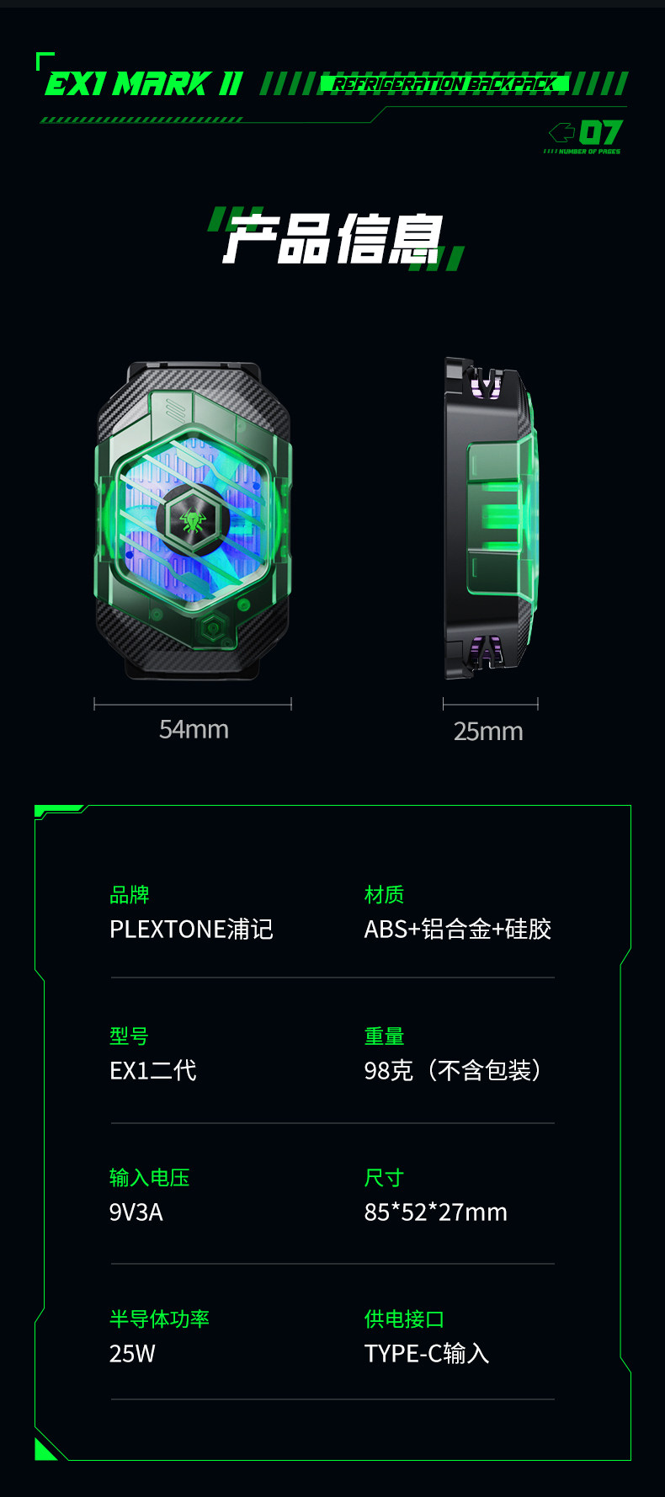Click the spider logo on fan center
This screenshot has width=665, height=1497.
pyautogui.click(x=194, y=522)
